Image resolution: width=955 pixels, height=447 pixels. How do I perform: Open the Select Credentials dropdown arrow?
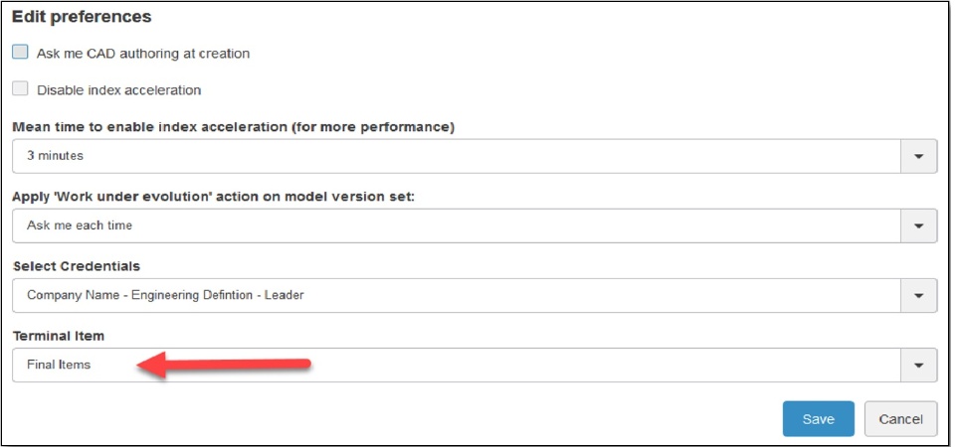[x=918, y=295]
